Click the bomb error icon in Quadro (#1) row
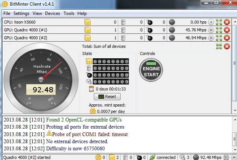 149,30
